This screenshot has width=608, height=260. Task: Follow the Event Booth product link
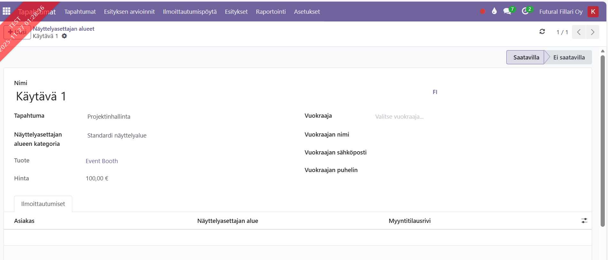point(102,161)
